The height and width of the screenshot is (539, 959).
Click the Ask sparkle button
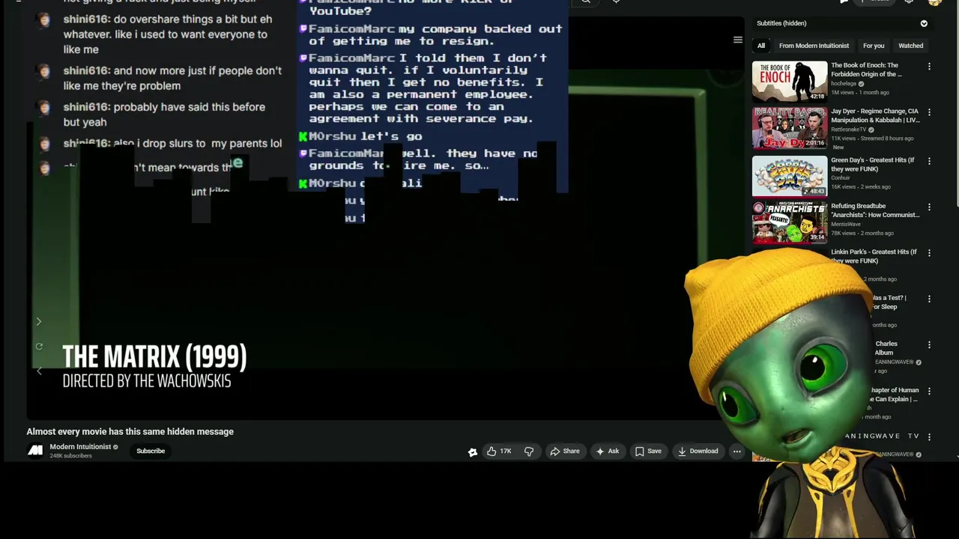pos(607,451)
